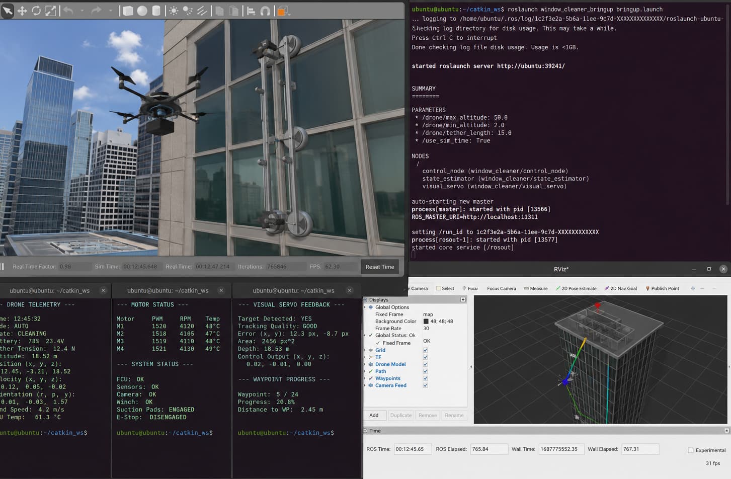This screenshot has height=479, width=731.
Task: Activate Gazebo translate mode tool
Action: 22,11
